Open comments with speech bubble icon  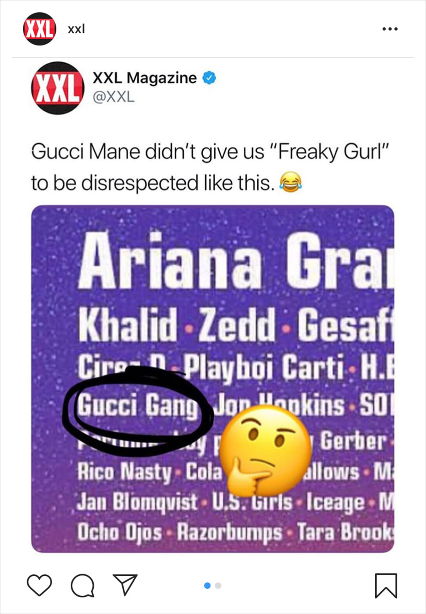pos(82,586)
